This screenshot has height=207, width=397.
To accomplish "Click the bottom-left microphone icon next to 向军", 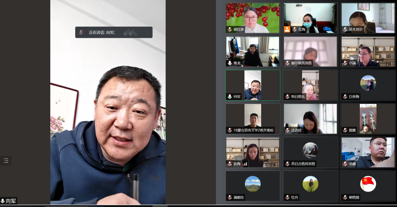I will tap(3, 201).
